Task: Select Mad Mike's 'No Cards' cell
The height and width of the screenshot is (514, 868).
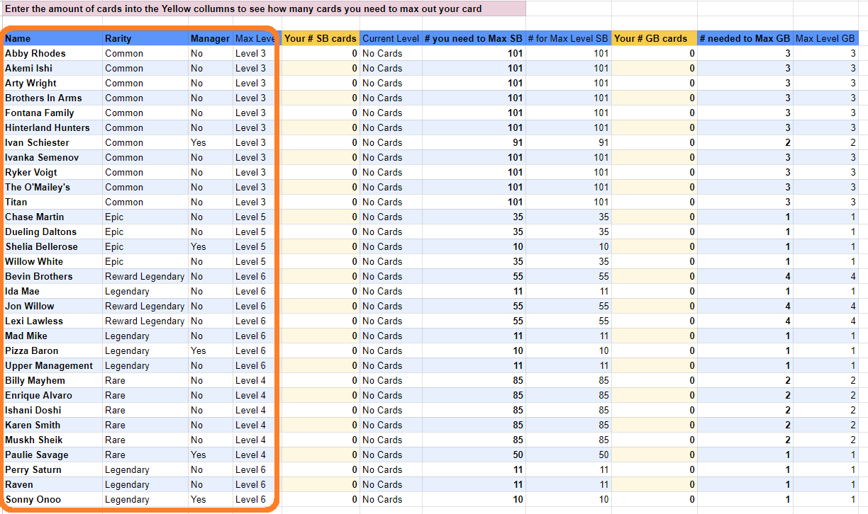Action: pyautogui.click(x=391, y=336)
